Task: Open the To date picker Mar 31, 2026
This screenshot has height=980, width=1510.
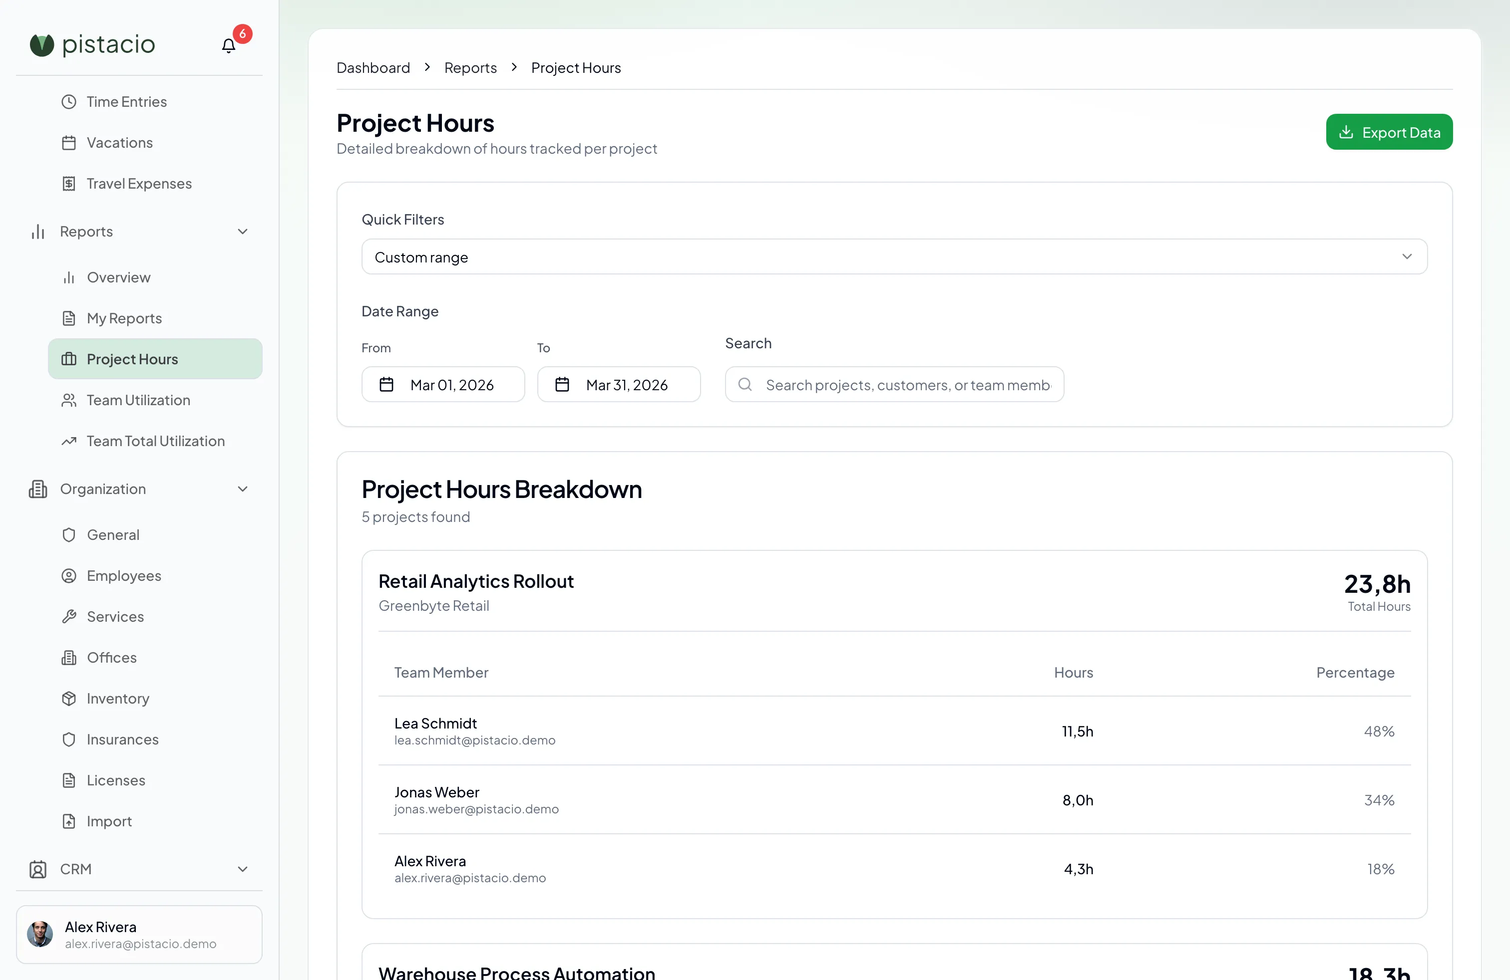Action: [x=619, y=384]
